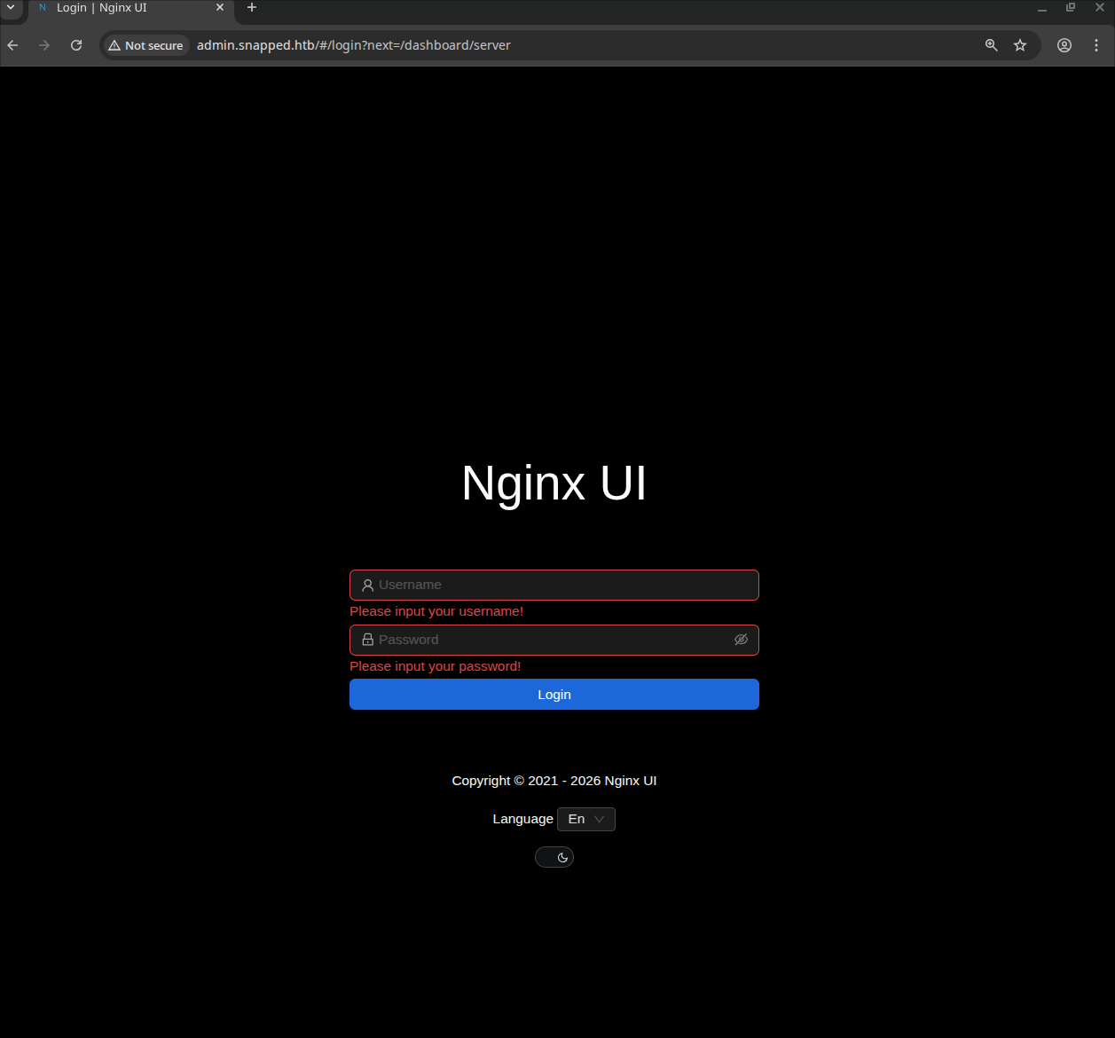Reload the page with refresh icon
This screenshot has width=1115, height=1038.
coord(76,45)
